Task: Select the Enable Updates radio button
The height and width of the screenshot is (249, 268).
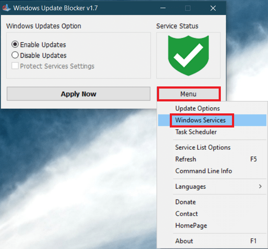Action: pyautogui.click(x=15, y=44)
